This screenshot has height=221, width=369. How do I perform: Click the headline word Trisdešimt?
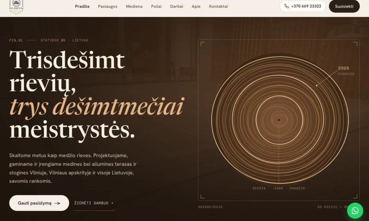pos(67,60)
